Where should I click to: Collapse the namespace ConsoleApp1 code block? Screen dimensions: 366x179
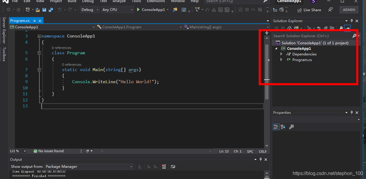pyautogui.click(x=39, y=36)
